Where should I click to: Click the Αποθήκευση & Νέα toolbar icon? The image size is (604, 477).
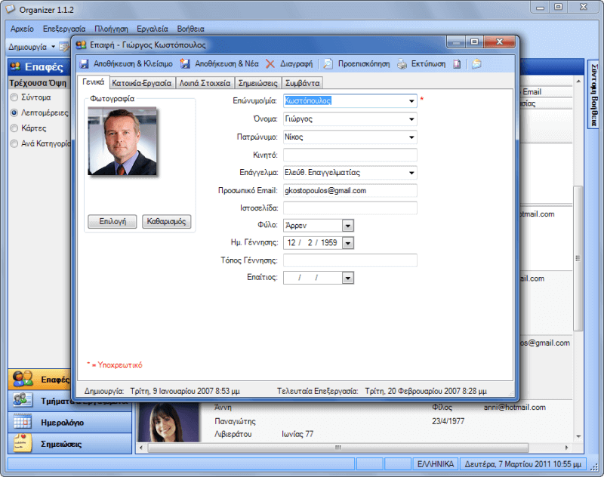186,64
